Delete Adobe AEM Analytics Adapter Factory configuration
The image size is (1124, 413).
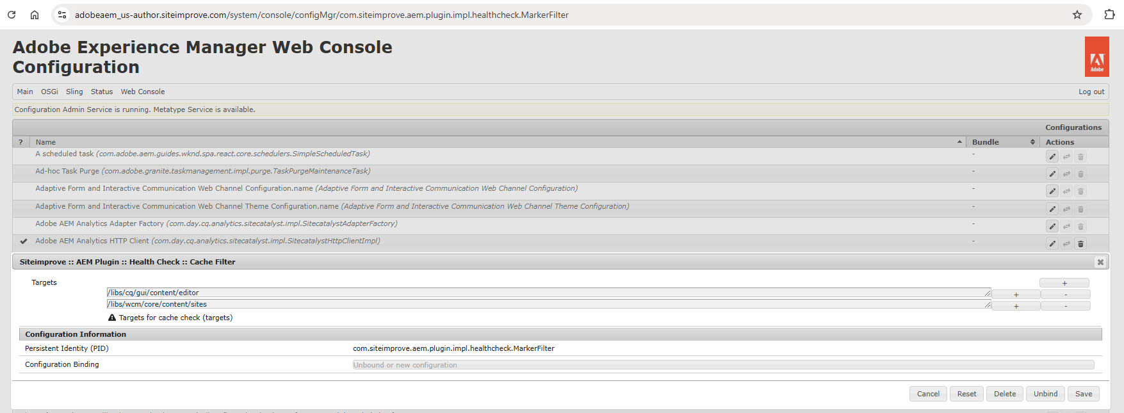[x=1080, y=227]
